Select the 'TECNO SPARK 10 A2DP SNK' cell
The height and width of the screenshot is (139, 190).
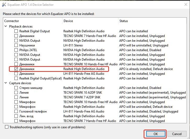(83, 92)
